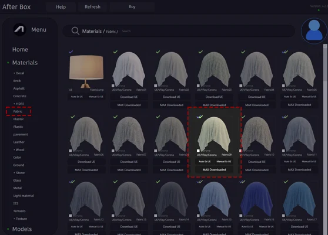Select the Asphalt category
The width and height of the screenshot is (328, 235).
tap(19, 88)
